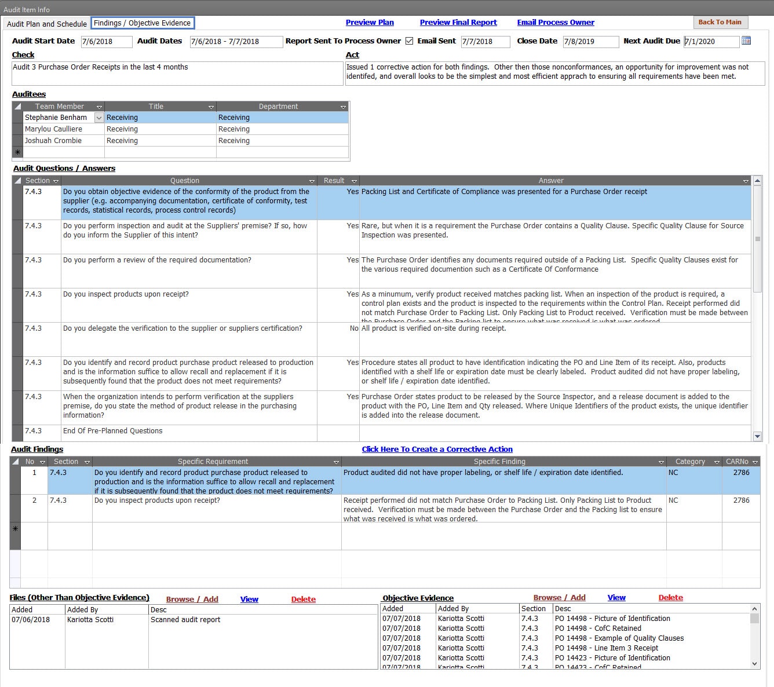The height and width of the screenshot is (687, 774).
Task: Open the Stephanie Benham team member dropdown
Action: [x=98, y=118]
